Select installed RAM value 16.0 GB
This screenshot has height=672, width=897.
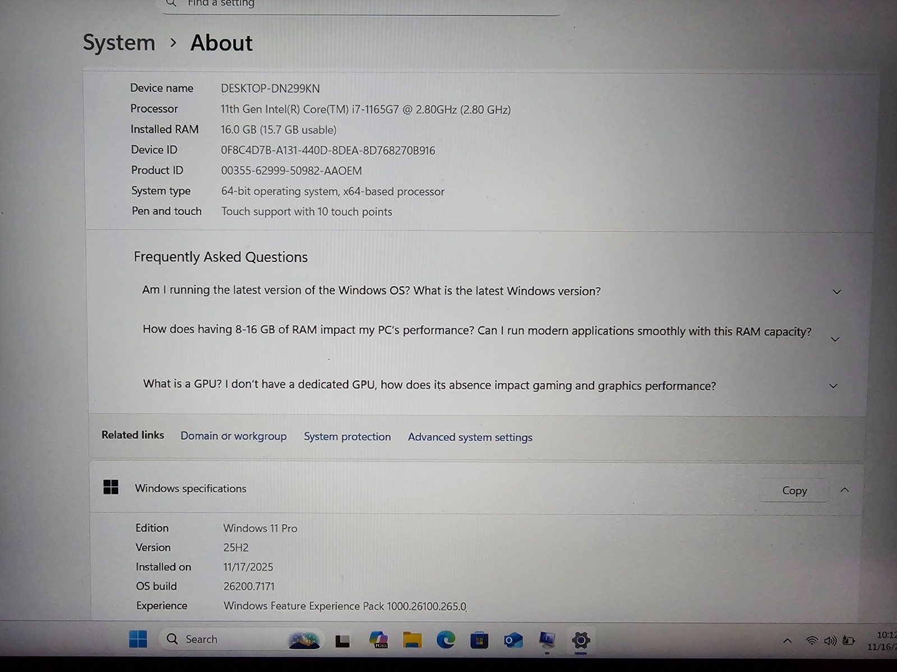(x=279, y=130)
